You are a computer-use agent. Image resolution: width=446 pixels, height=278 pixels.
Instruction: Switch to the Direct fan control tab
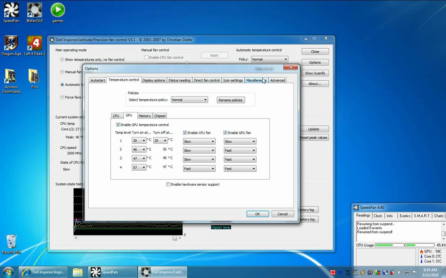pyautogui.click(x=207, y=80)
